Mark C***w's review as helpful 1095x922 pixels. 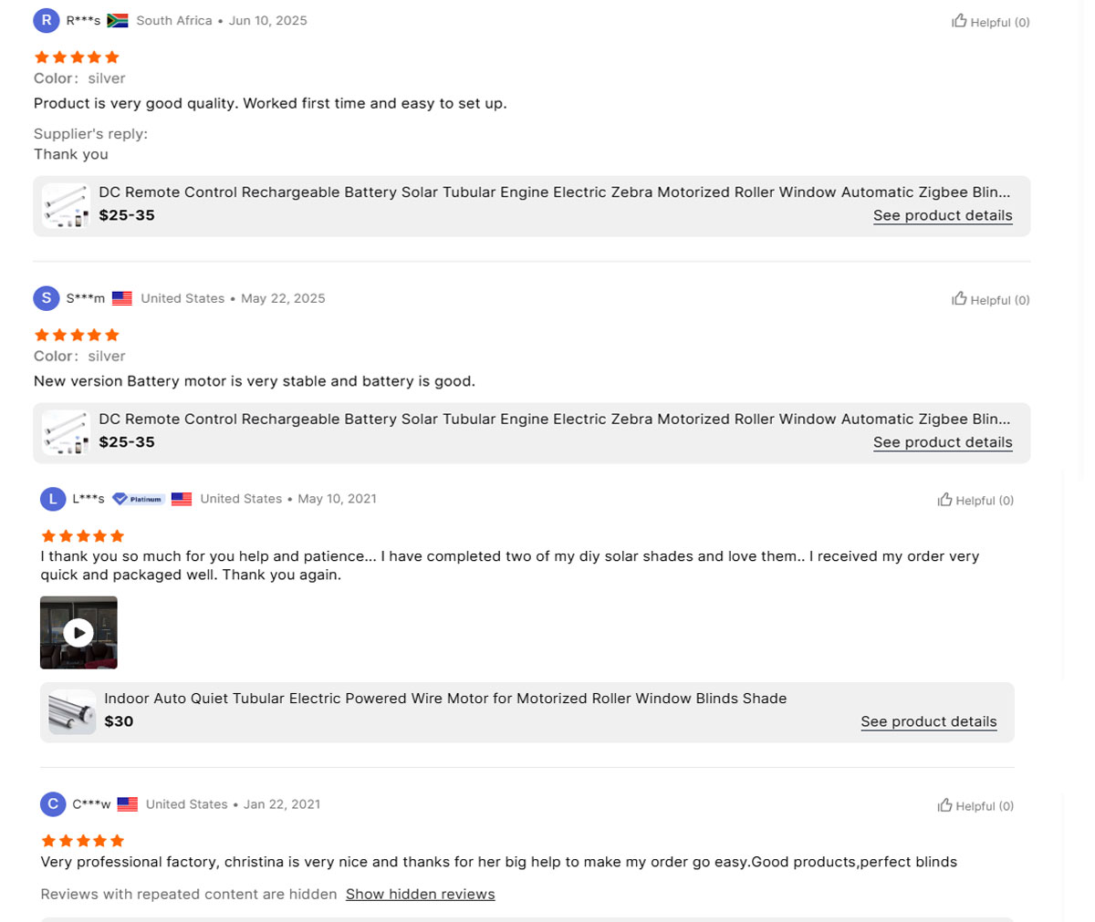click(x=975, y=805)
